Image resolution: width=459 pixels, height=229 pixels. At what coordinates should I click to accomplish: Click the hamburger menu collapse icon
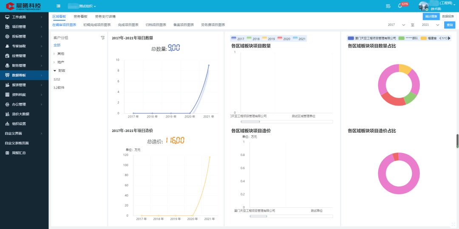tap(58, 6)
